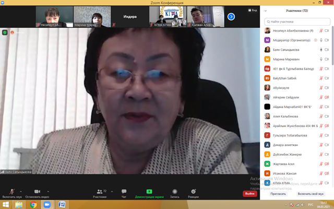The image size is (334, 209).
Task: Leave meeting with red Выйти button
Action: click(249, 194)
